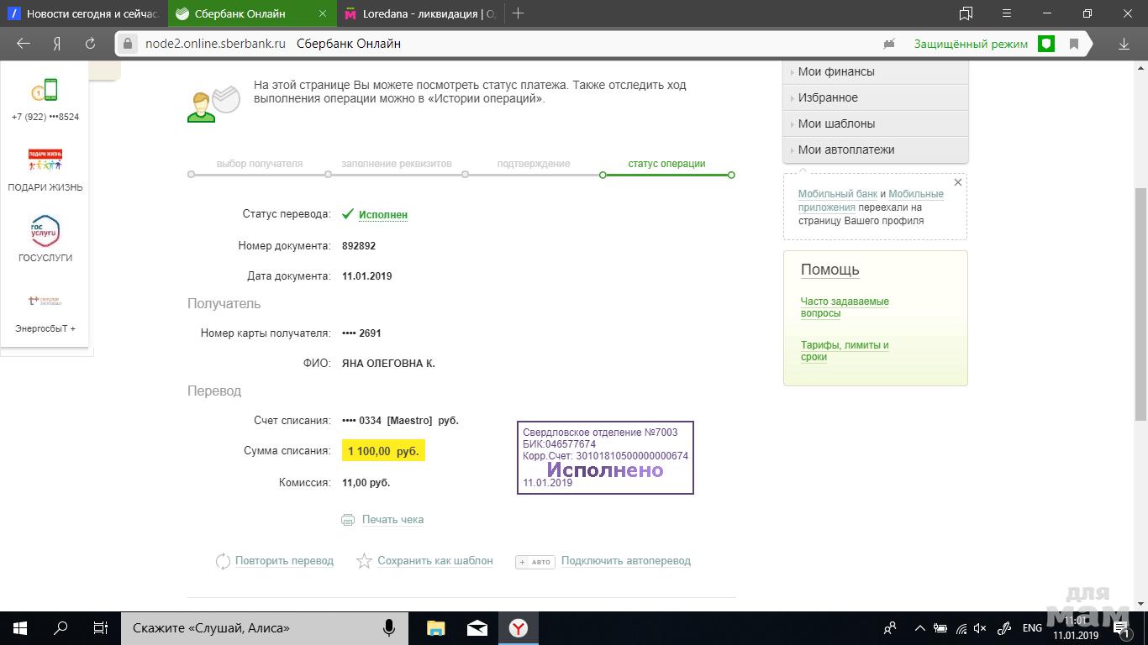Switch to Новости сегодня browser tab
Screen dimensions: 1148x645
[x=84, y=13]
